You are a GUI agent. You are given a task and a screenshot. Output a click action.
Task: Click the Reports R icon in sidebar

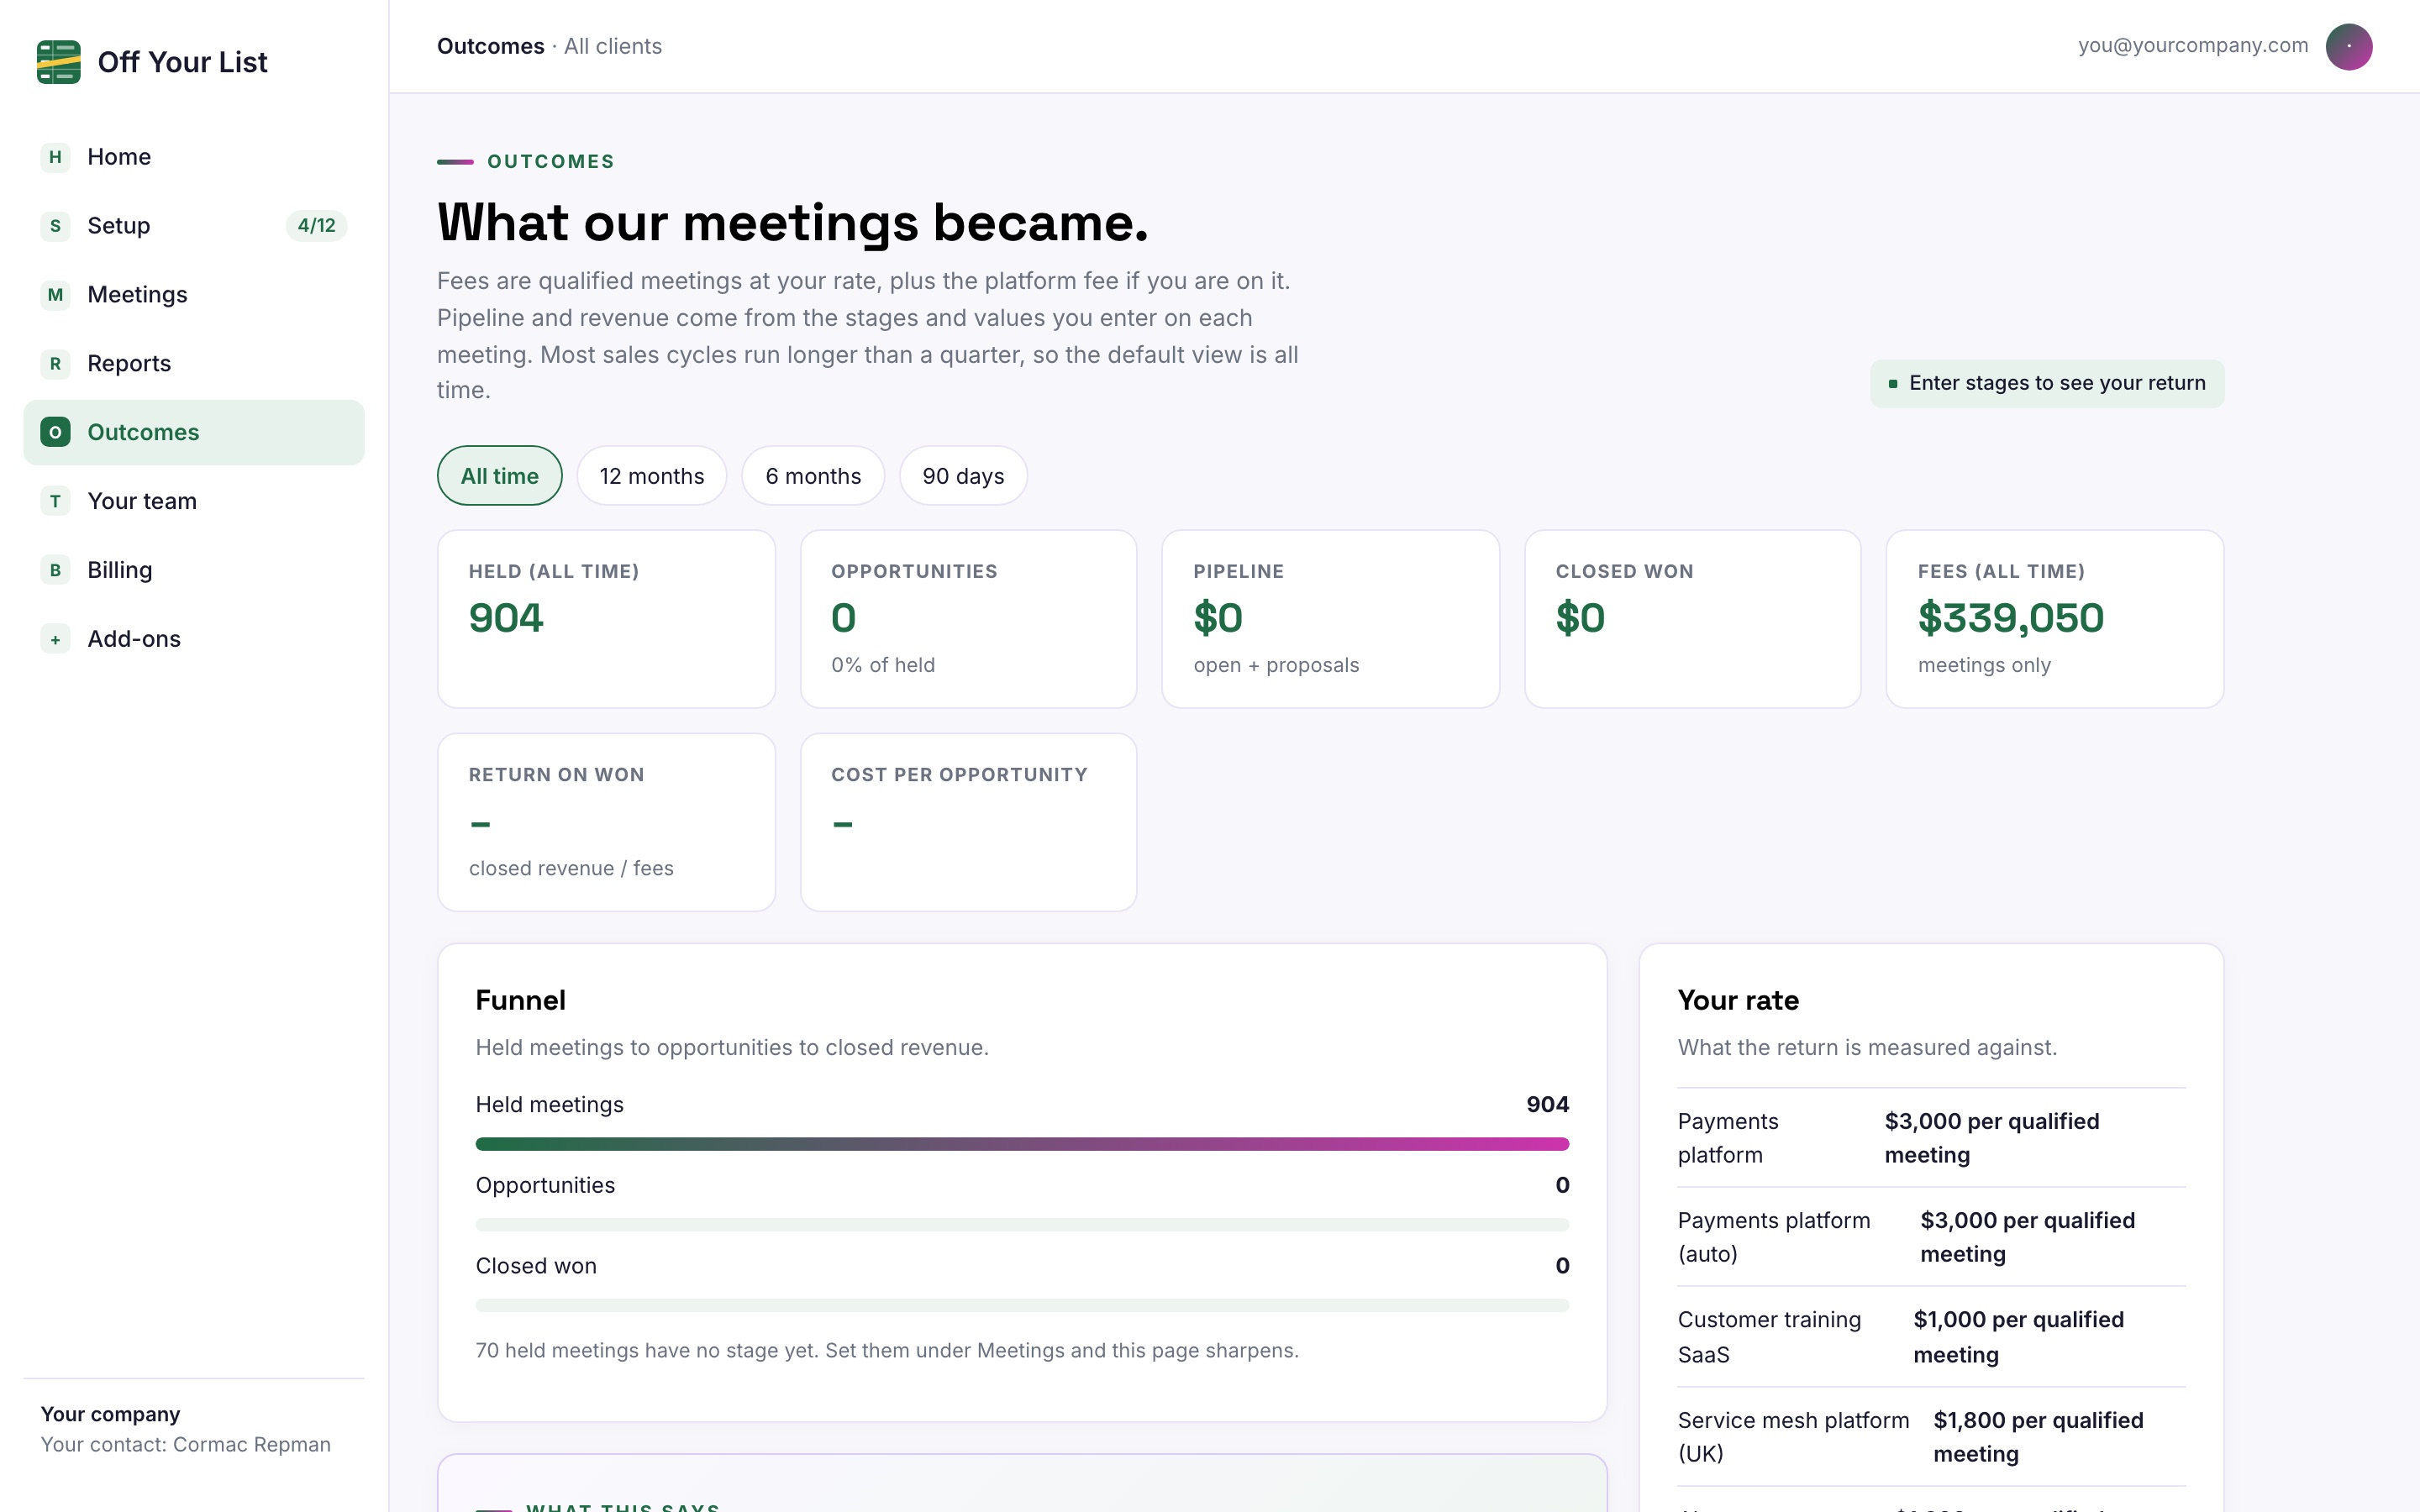pyautogui.click(x=55, y=364)
